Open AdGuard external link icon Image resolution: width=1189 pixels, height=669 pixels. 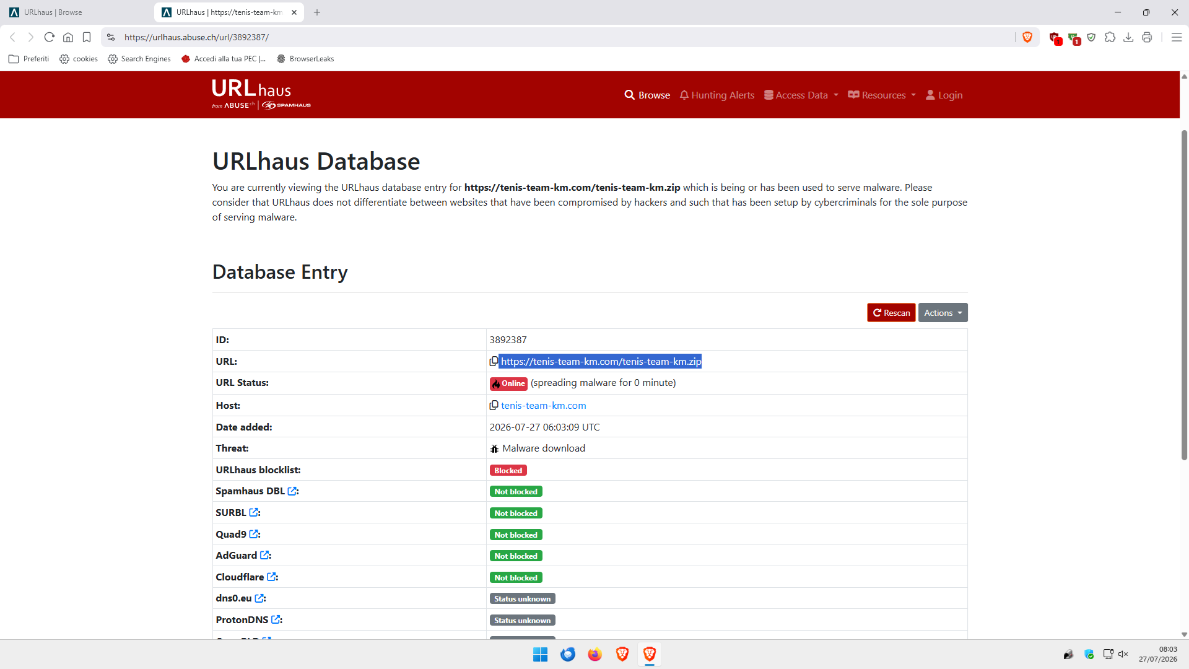pyautogui.click(x=264, y=556)
